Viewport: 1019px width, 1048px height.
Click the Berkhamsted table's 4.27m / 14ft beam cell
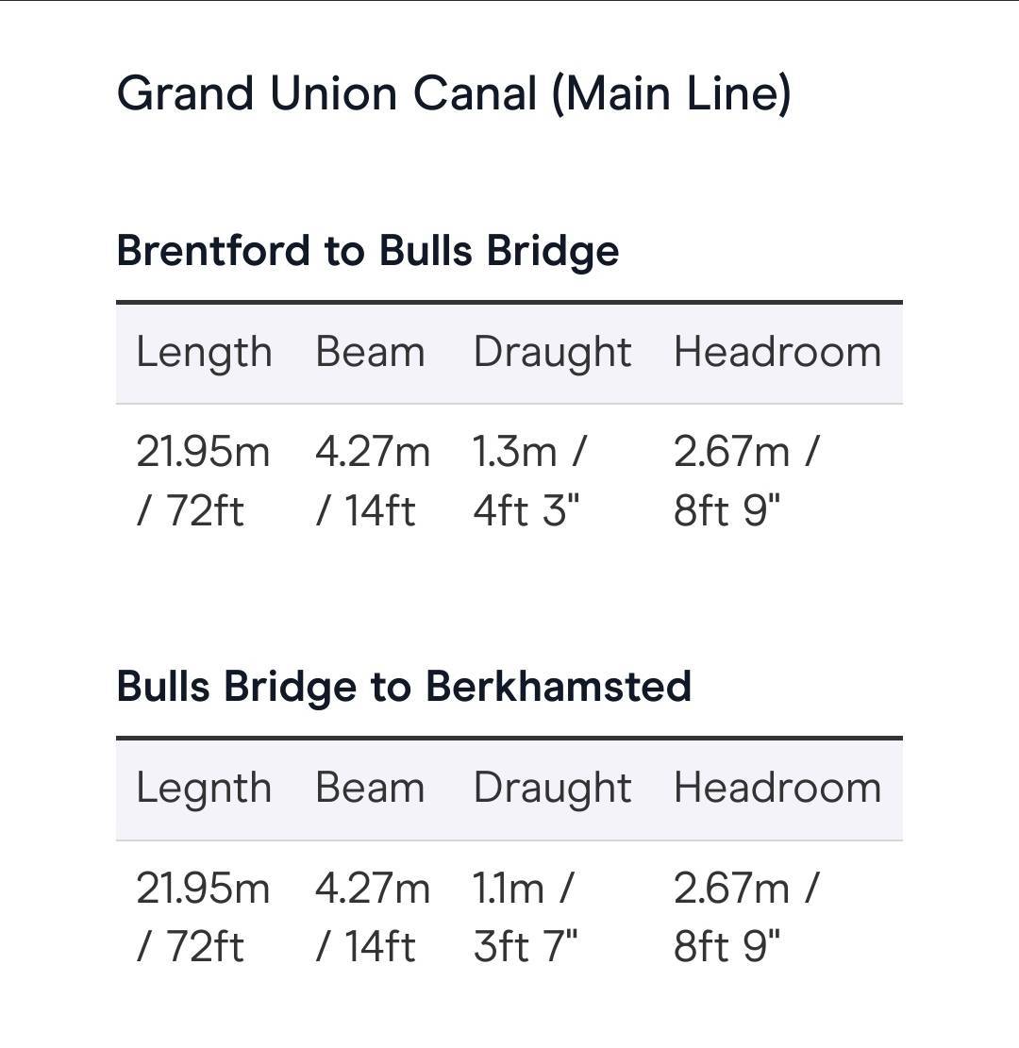pos(373,916)
